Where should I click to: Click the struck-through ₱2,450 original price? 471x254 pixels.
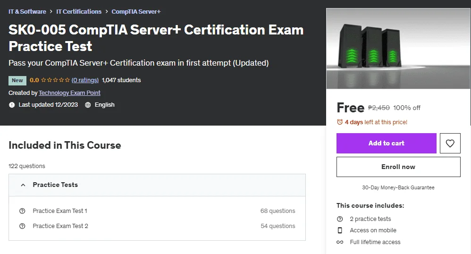[379, 108]
